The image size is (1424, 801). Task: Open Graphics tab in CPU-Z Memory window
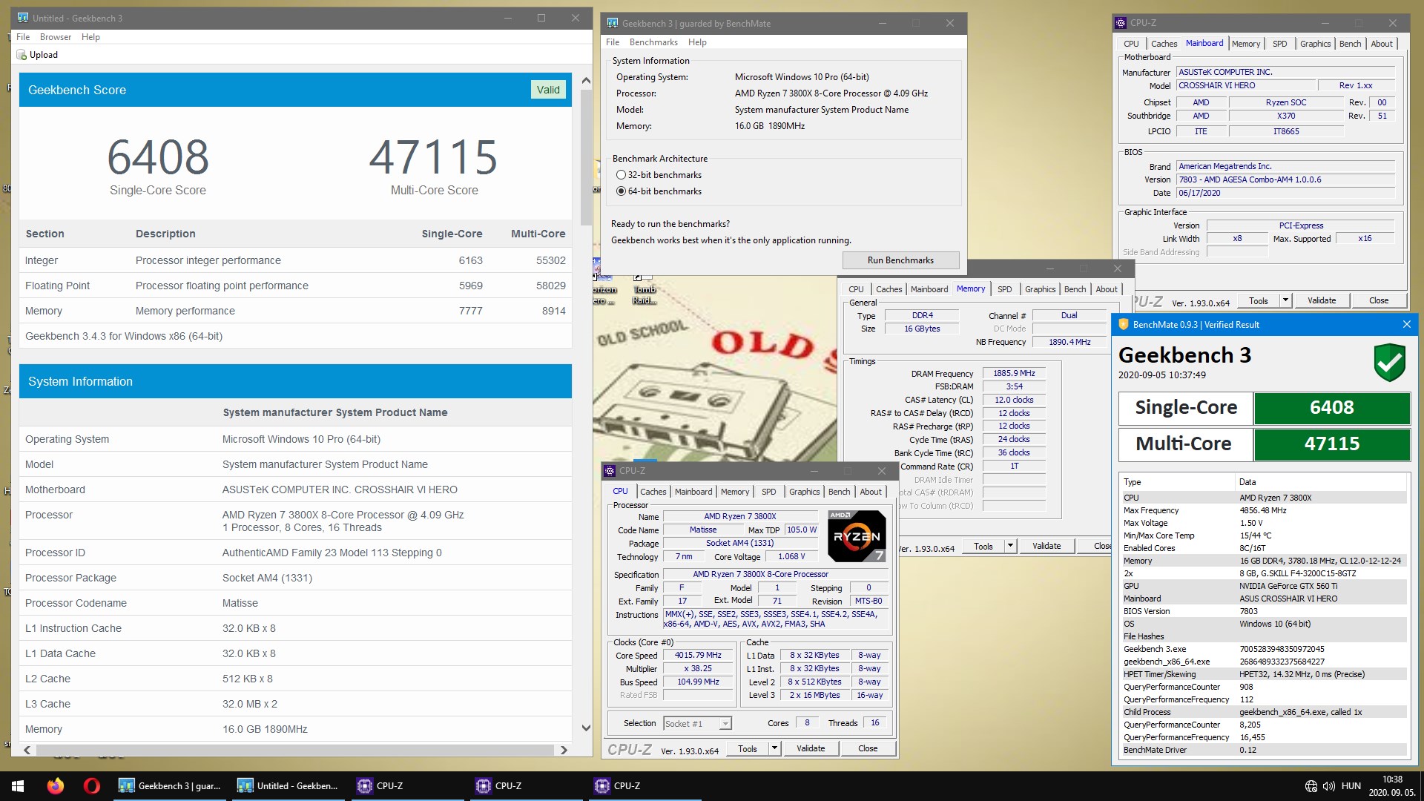(1040, 289)
